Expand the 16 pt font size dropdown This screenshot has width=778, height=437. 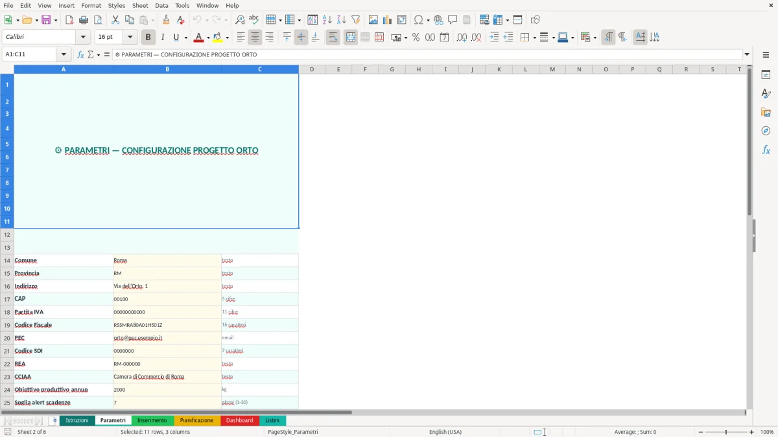pos(130,38)
